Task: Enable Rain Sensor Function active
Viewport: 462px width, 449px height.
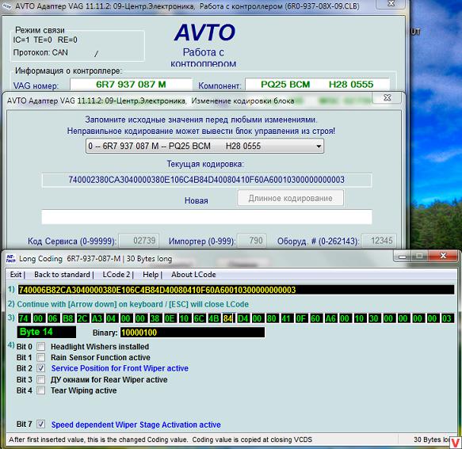Action: click(x=40, y=357)
